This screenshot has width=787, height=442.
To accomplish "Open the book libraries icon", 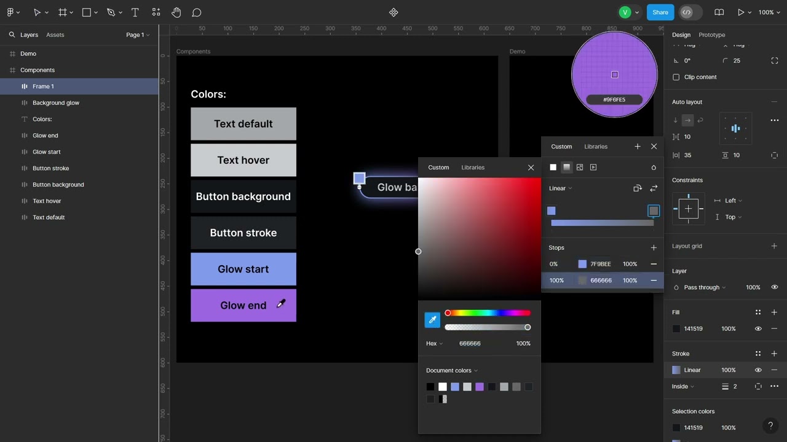I will (x=719, y=12).
